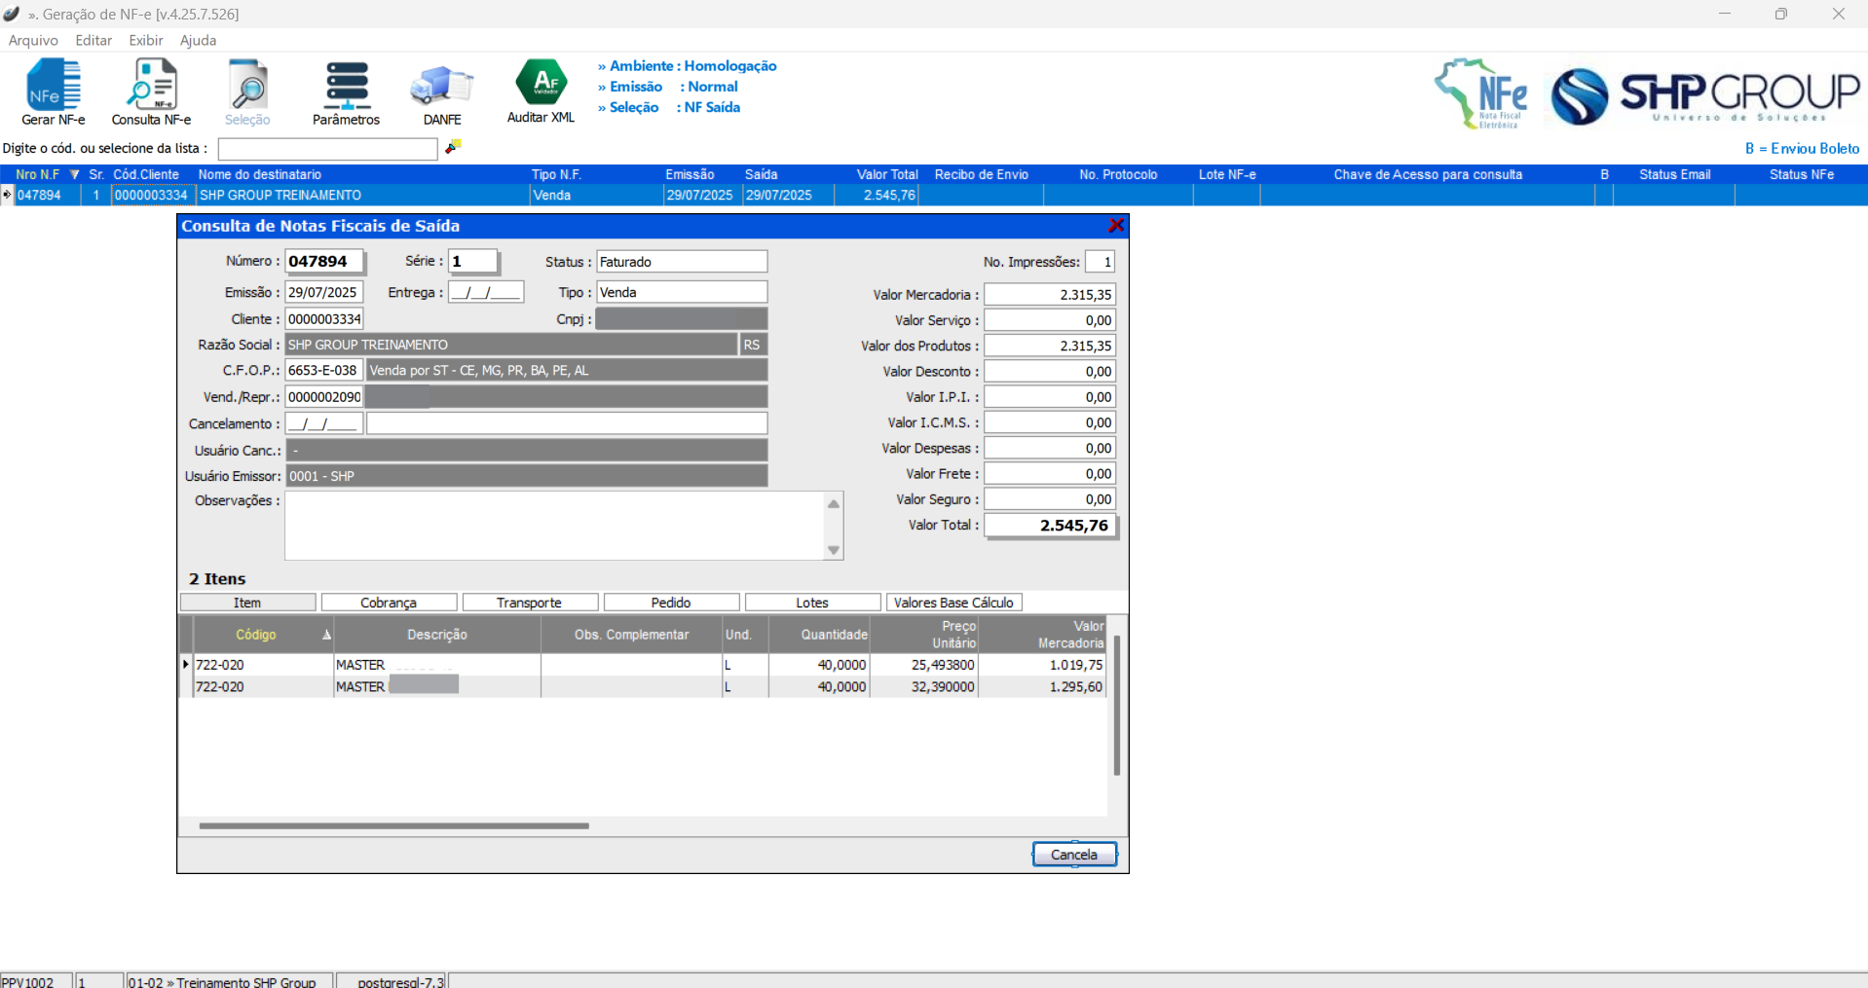Click the Nro N.F column filter arrow

coord(74,174)
